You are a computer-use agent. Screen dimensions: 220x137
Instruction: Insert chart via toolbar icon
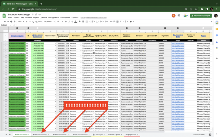[118, 22]
